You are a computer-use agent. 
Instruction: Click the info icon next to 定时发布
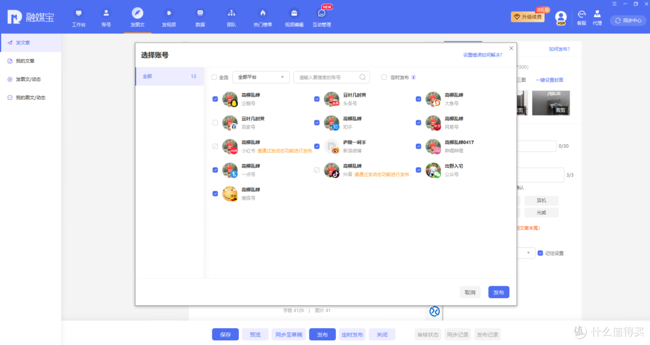pyautogui.click(x=413, y=77)
